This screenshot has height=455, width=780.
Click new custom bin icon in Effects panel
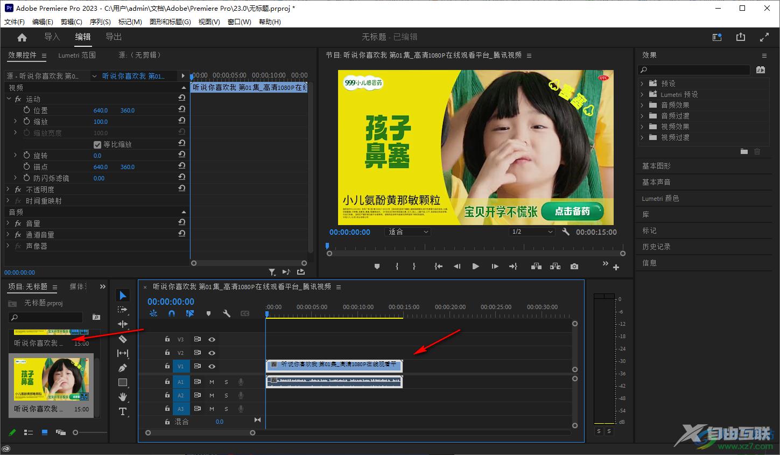pyautogui.click(x=744, y=152)
